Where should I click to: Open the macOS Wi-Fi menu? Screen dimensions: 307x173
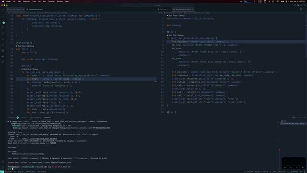[278, 1]
